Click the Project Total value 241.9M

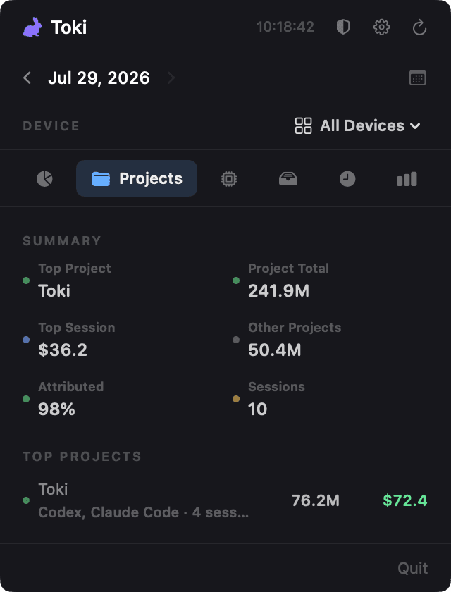coord(278,290)
